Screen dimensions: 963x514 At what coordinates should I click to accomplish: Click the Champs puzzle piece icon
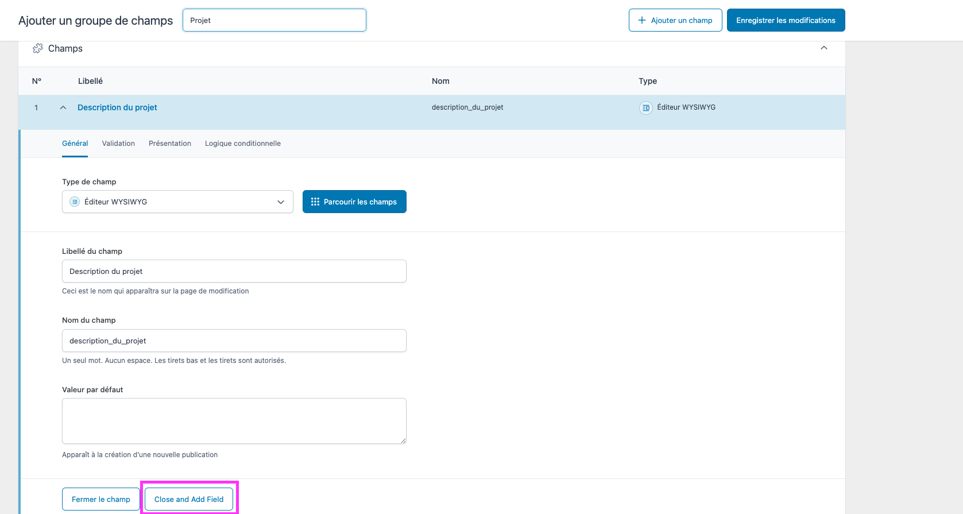[38, 49]
